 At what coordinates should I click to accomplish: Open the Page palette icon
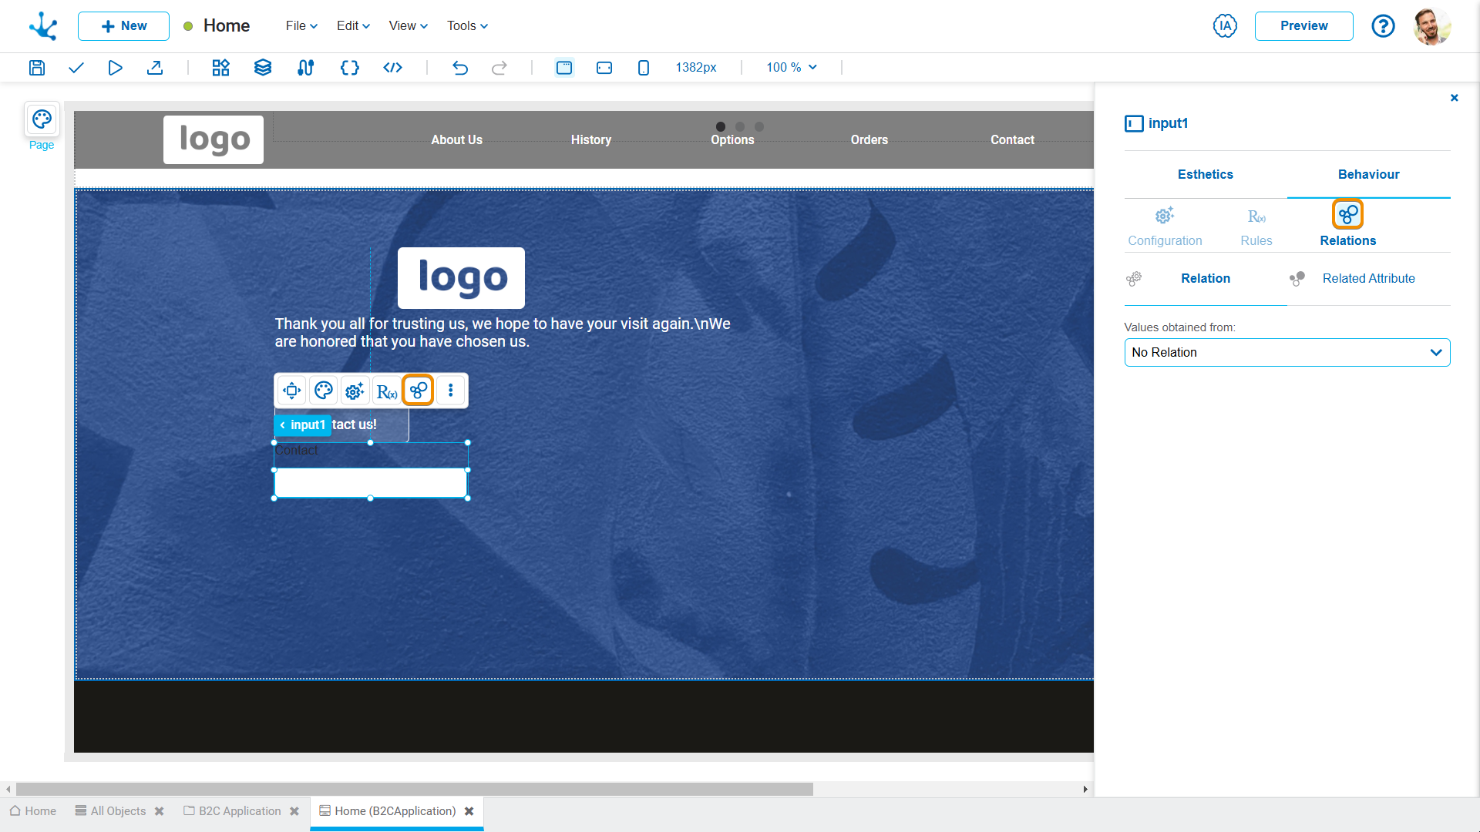click(x=42, y=120)
